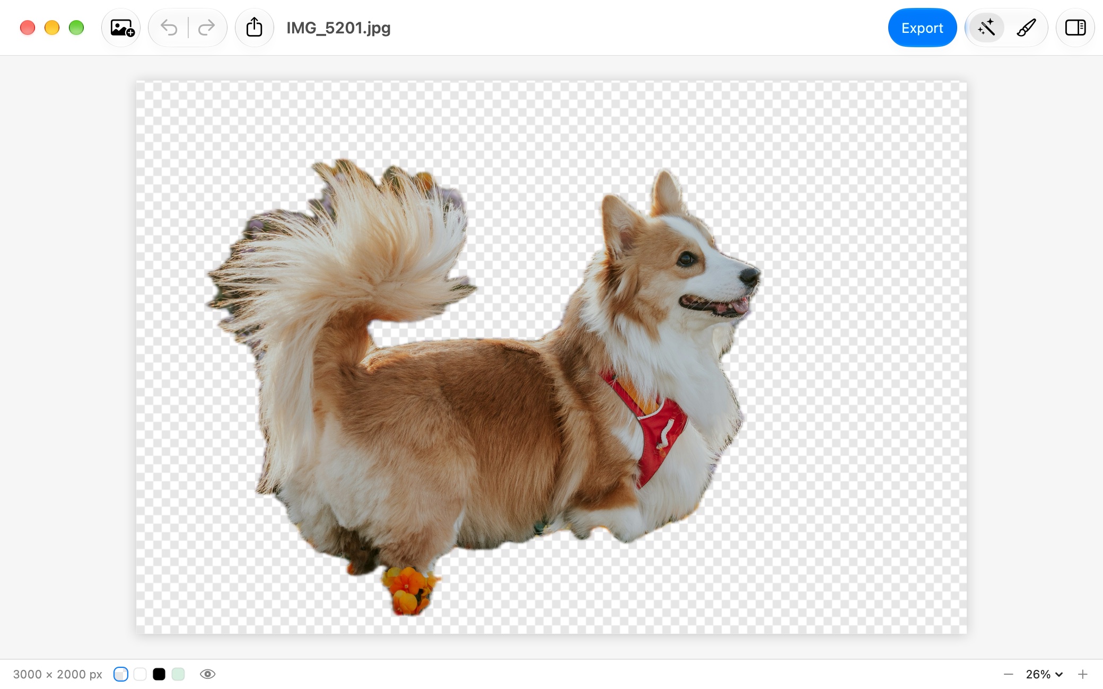1103x689 pixels.
Task: Maximize the window with the green button
Action: (x=76, y=28)
